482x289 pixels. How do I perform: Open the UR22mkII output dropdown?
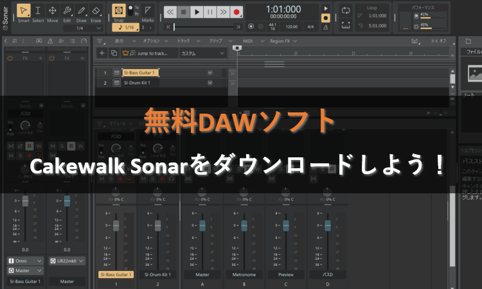click(x=67, y=261)
